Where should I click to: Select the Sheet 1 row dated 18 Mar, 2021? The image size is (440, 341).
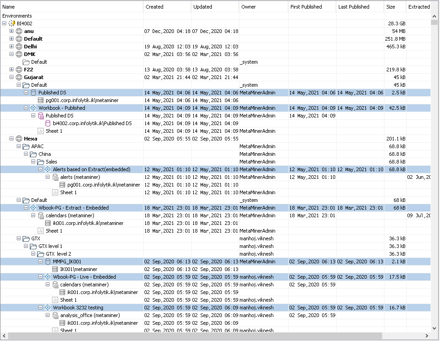pyautogui.click(x=215, y=231)
